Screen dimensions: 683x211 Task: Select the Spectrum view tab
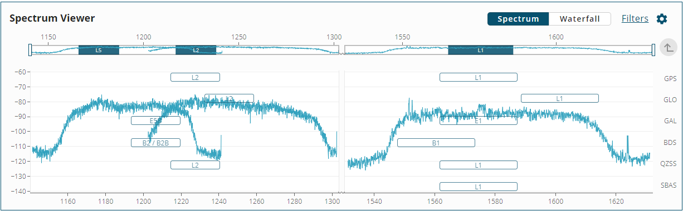click(x=518, y=19)
